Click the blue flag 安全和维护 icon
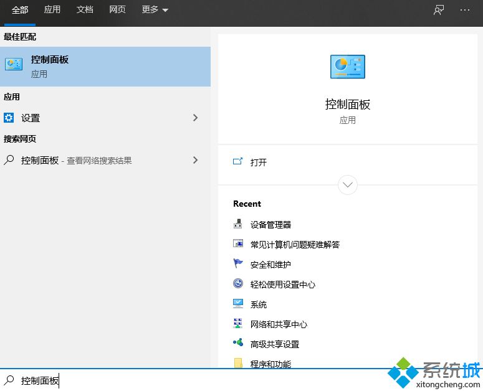The width and height of the screenshot is (483, 391). (237, 263)
